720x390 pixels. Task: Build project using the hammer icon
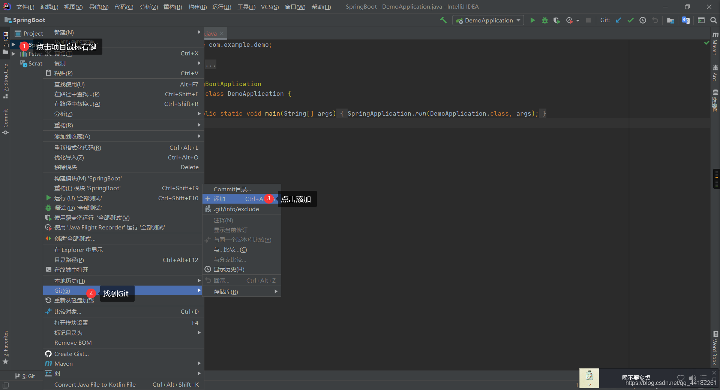coord(443,20)
